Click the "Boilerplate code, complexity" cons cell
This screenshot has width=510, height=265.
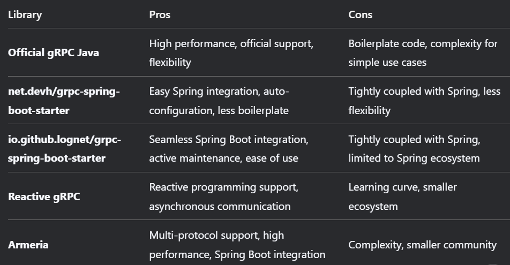[x=423, y=52]
